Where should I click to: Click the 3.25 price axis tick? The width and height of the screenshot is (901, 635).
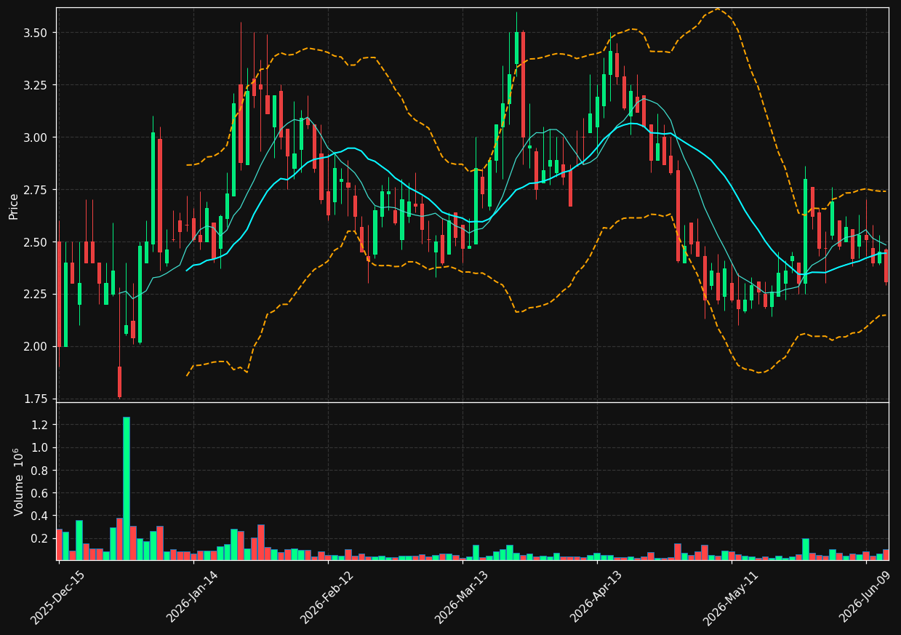click(x=36, y=85)
